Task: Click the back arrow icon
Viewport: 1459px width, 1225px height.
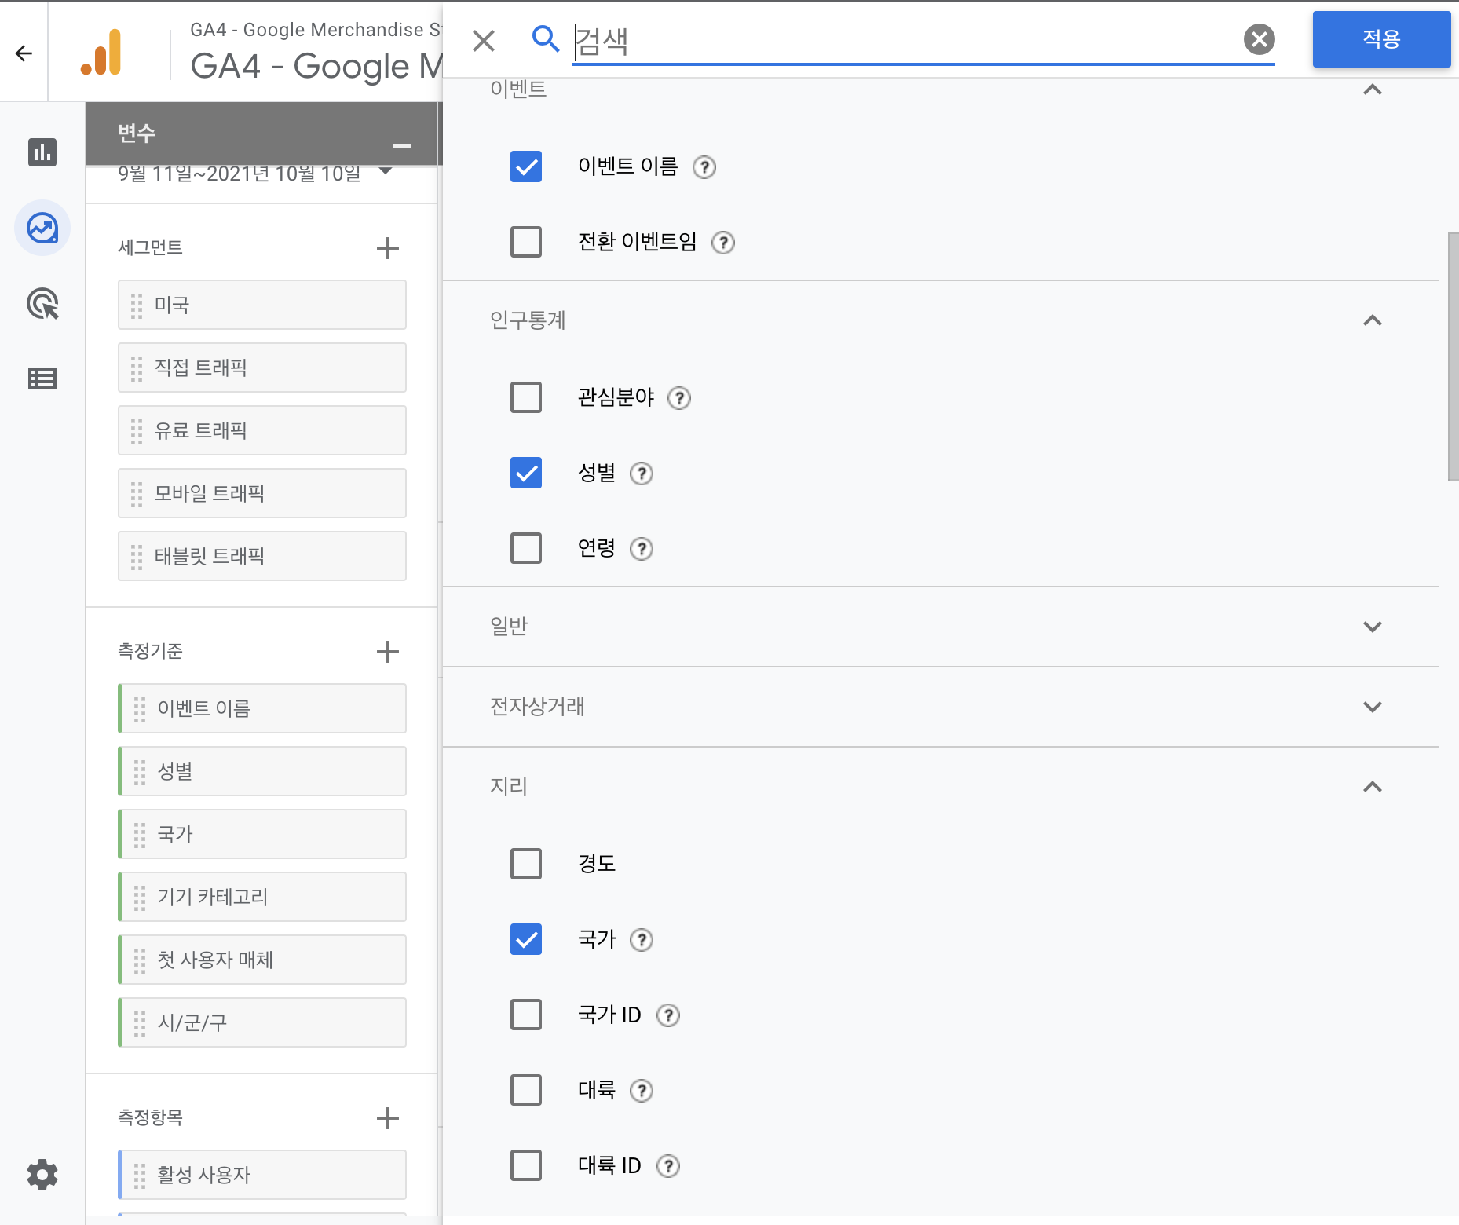Action: click(24, 53)
